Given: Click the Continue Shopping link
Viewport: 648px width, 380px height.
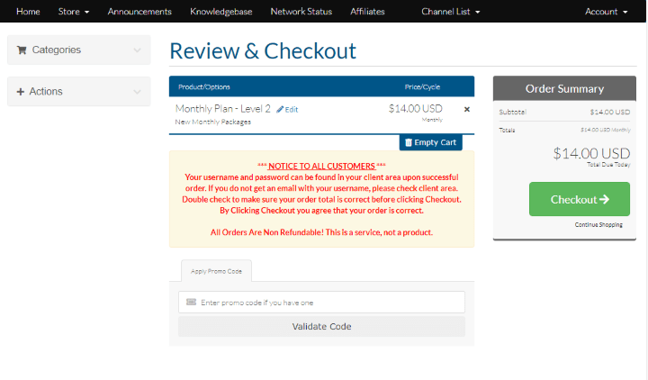Looking at the screenshot, I should [598, 225].
